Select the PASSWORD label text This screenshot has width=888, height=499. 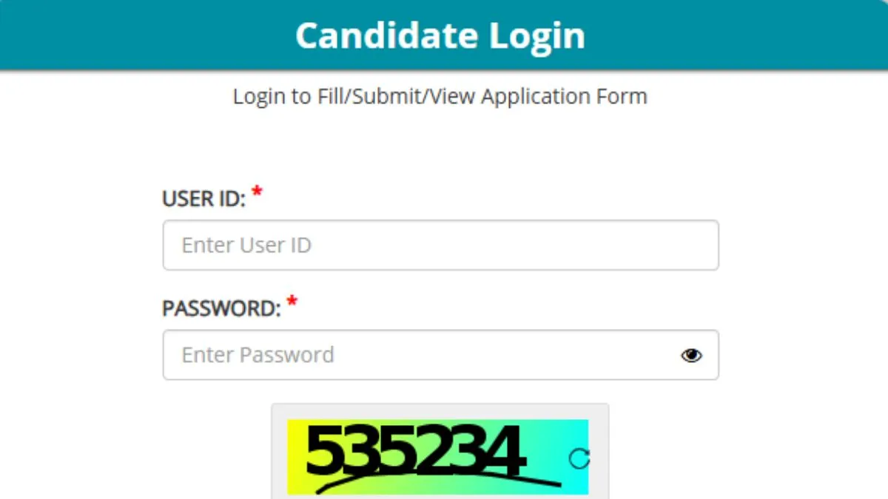(x=221, y=308)
